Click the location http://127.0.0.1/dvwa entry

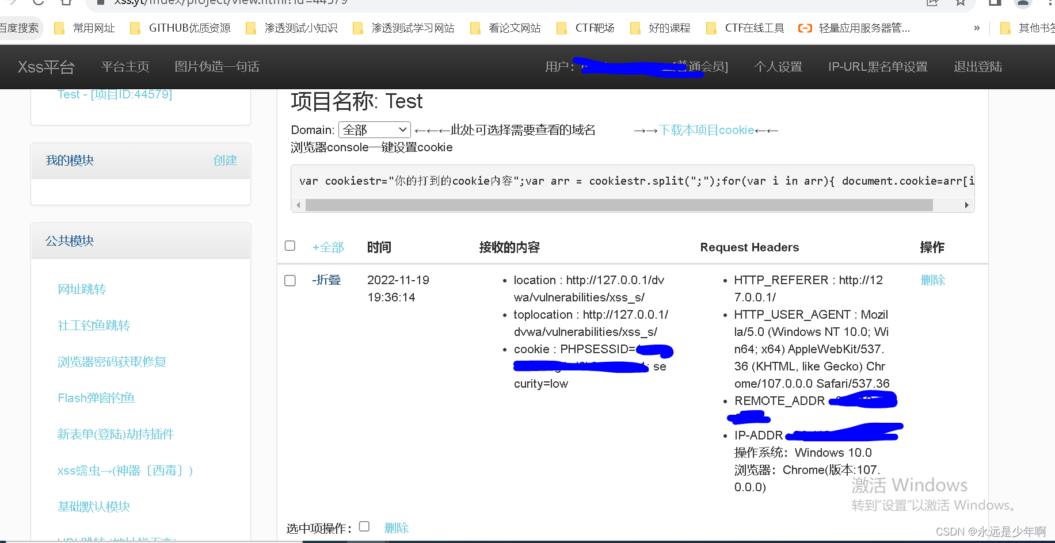tap(589, 289)
